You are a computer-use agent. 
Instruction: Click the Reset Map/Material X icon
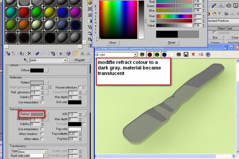29,54
